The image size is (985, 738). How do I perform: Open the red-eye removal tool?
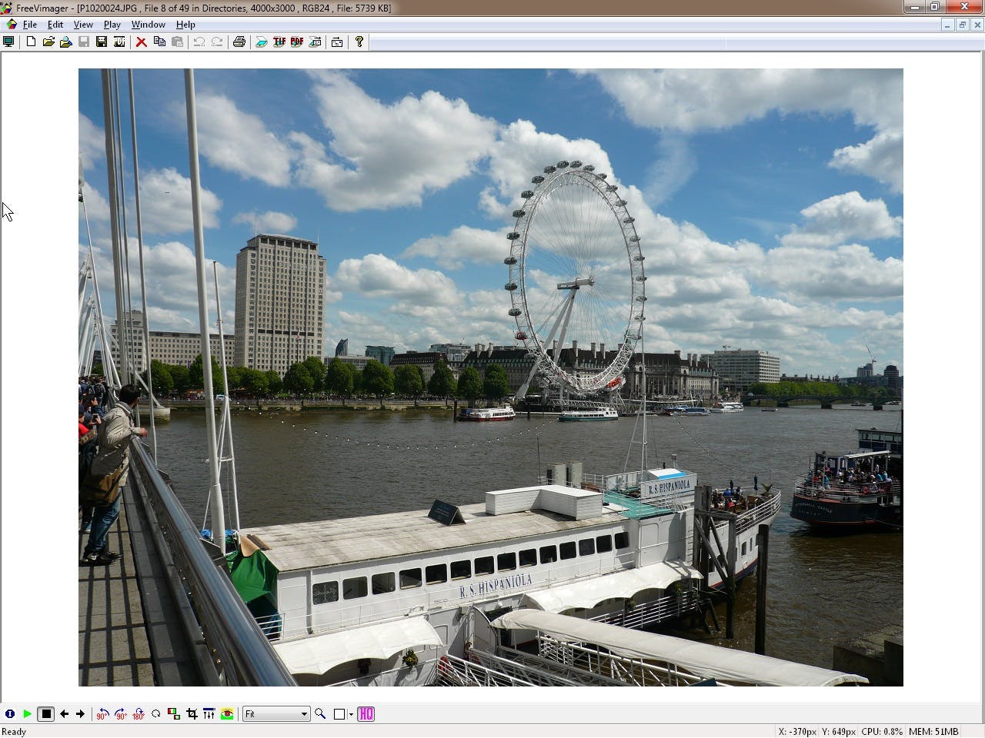click(x=228, y=714)
